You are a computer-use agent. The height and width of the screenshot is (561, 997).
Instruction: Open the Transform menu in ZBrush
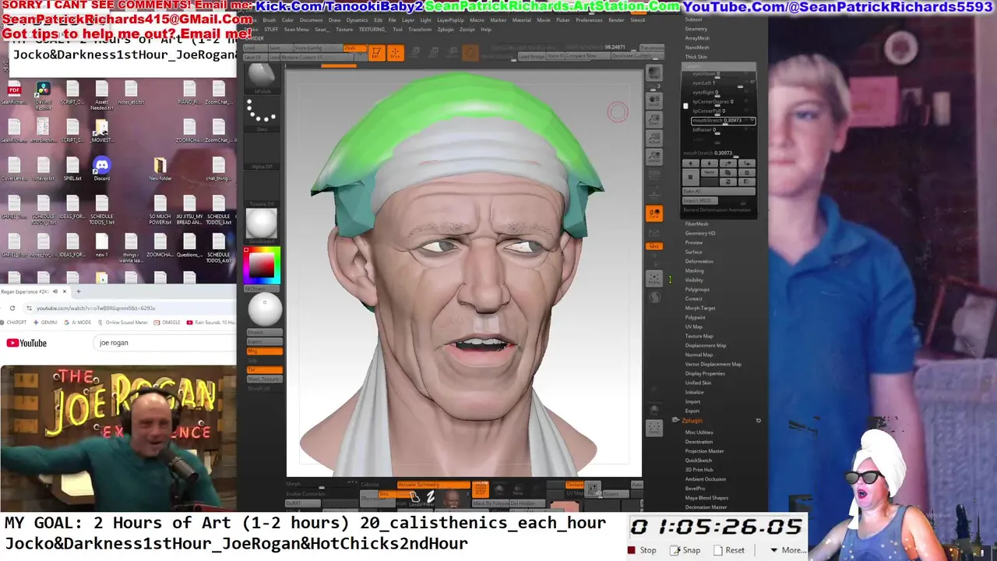pos(419,30)
